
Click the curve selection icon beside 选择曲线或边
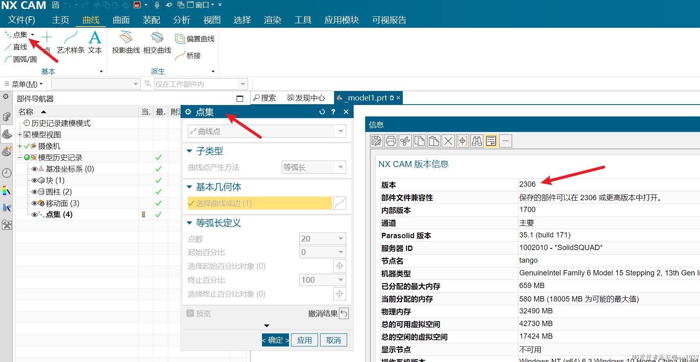click(340, 203)
